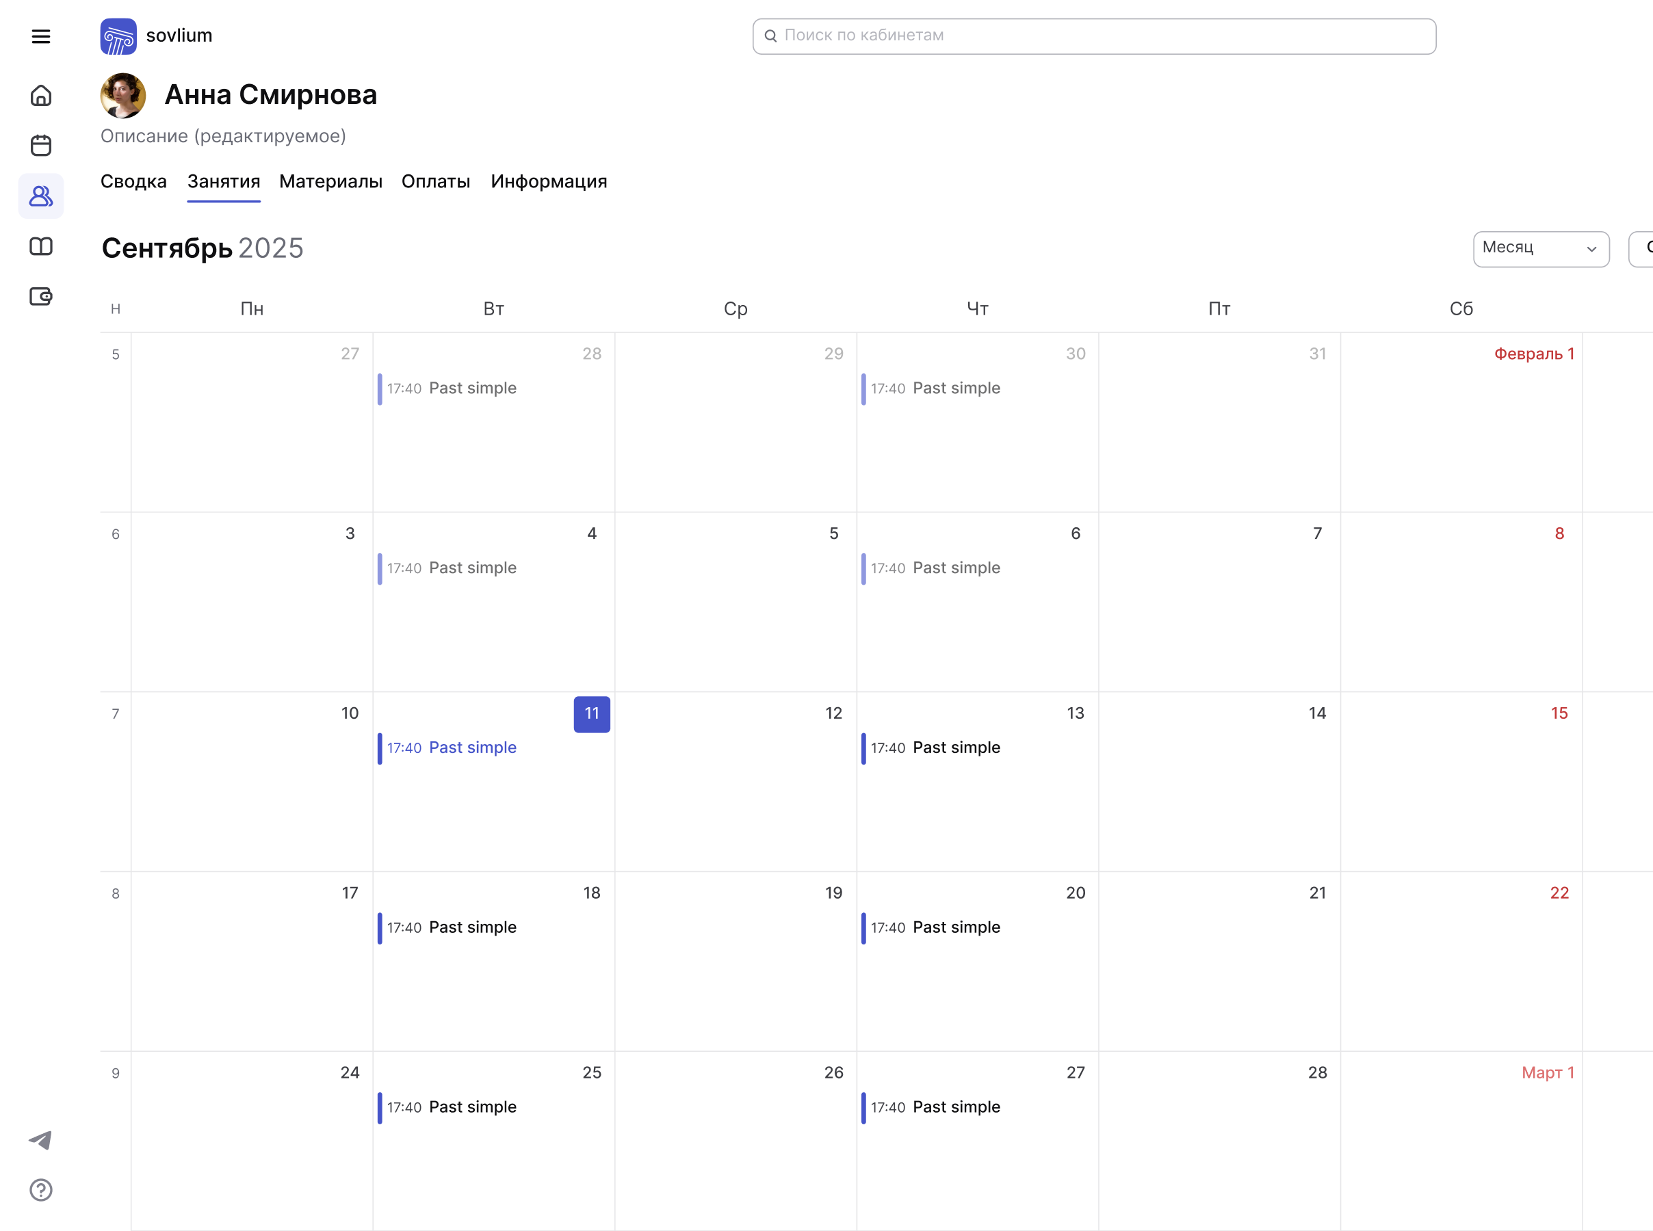Open the hamburger menu icon
This screenshot has height=1231, width=1653.
click(x=41, y=36)
